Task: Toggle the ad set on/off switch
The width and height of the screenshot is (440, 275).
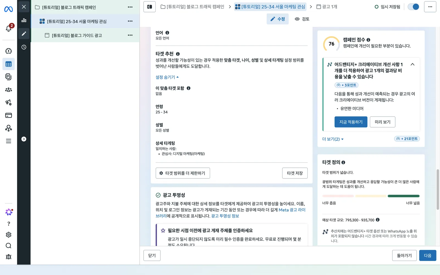Action: point(413,7)
